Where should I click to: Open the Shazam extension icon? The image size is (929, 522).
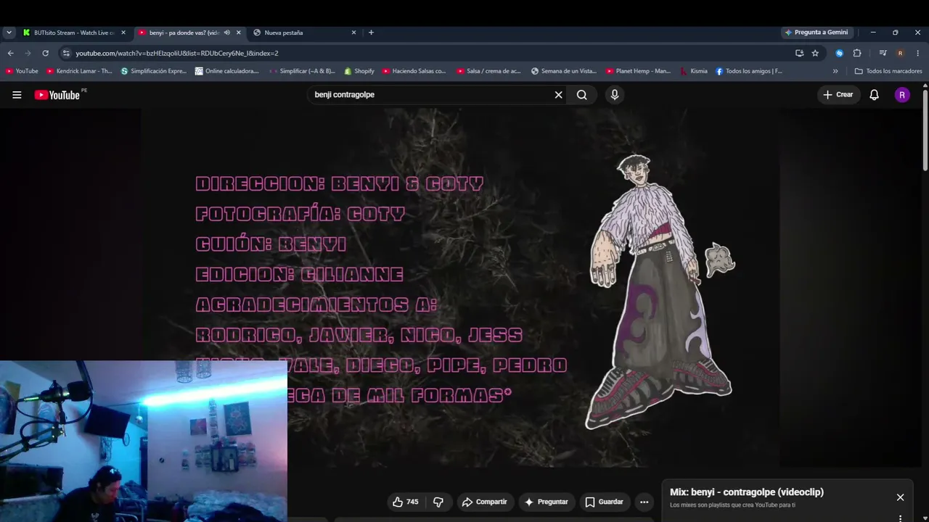(840, 53)
